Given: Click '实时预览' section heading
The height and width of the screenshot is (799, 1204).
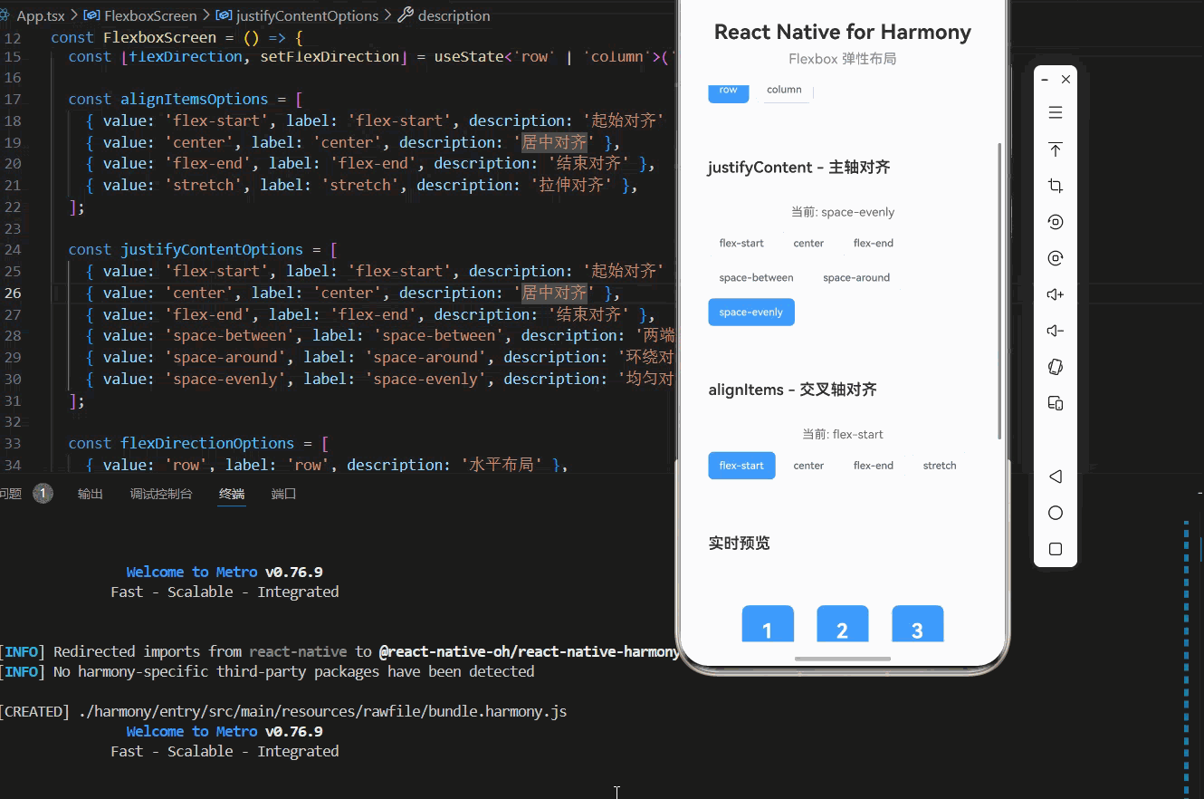Looking at the screenshot, I should (740, 544).
